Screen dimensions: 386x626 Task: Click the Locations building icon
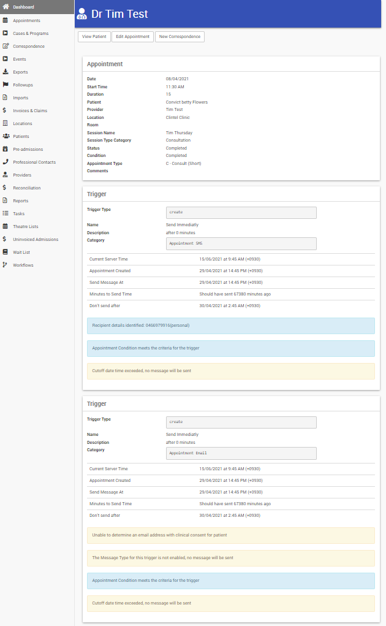click(x=5, y=123)
